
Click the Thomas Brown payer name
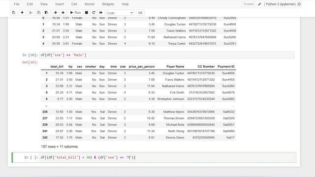(x=174, y=118)
